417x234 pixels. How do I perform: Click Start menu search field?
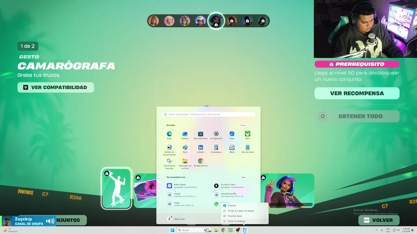tap(208, 114)
